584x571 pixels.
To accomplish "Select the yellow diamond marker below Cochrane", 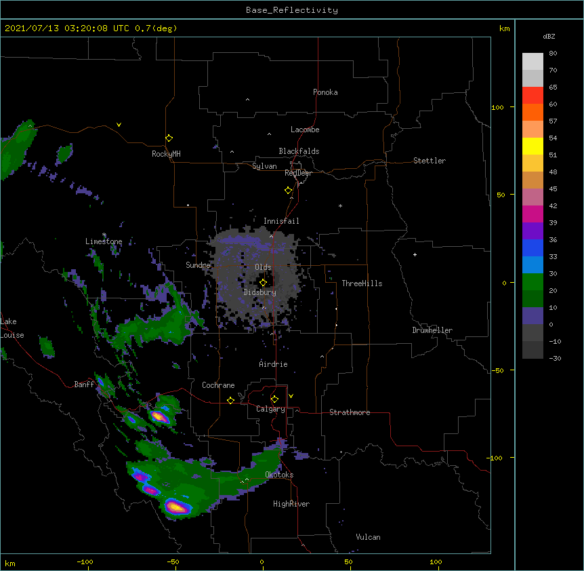I will [x=230, y=400].
